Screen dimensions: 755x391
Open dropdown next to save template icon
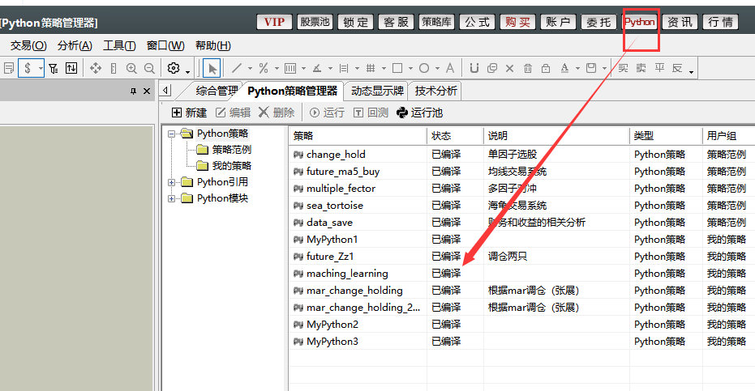click(x=604, y=68)
